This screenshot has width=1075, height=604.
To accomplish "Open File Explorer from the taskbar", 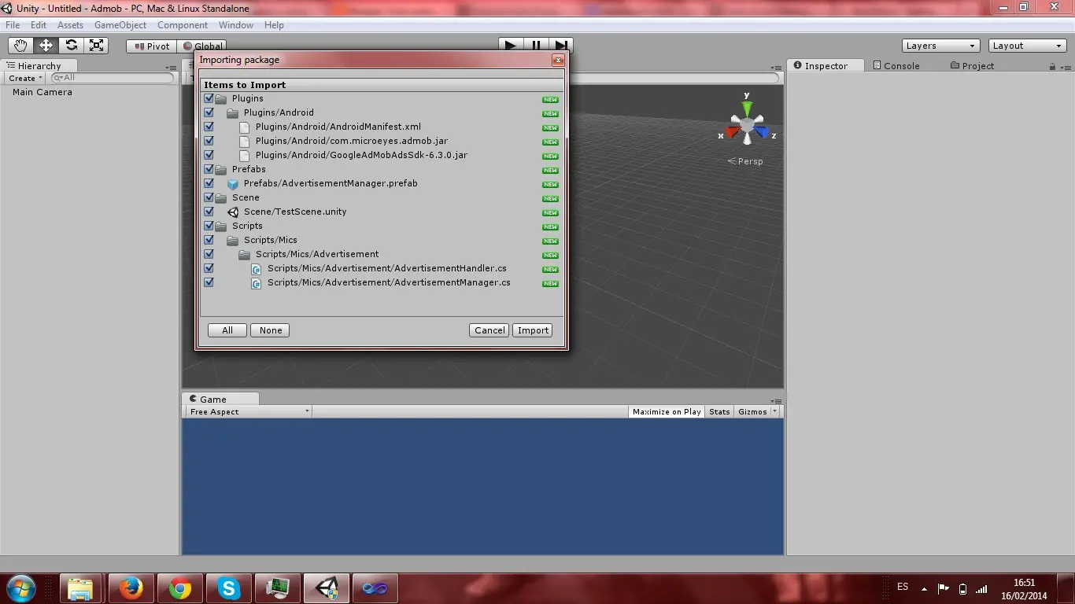I will [x=80, y=587].
